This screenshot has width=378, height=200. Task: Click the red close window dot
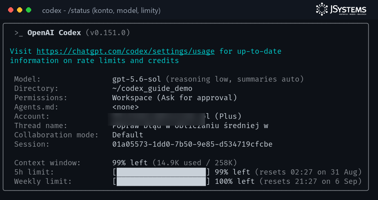pyautogui.click(x=11, y=10)
